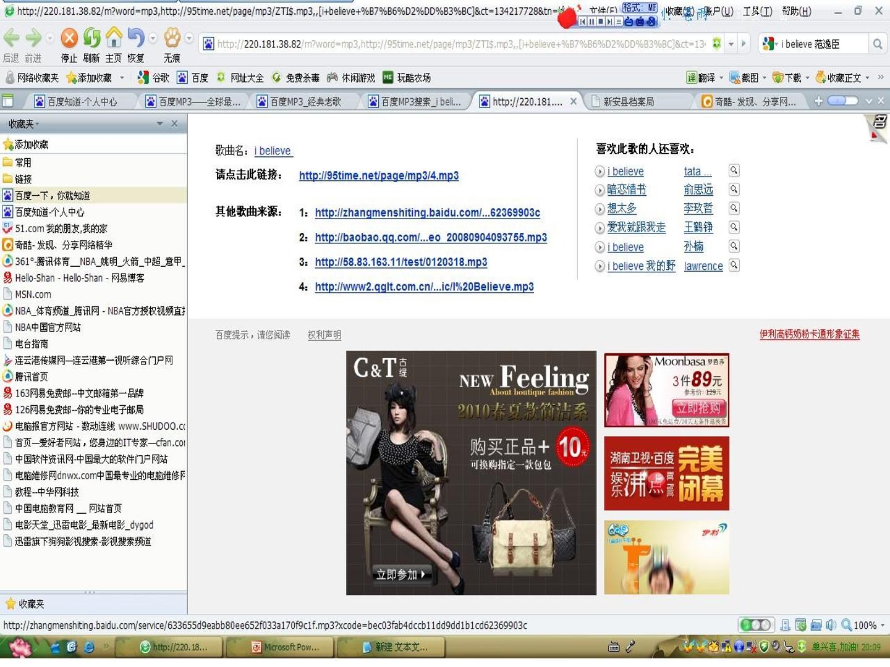890x667 pixels.
Task: Click the address bar URL field
Action: click(x=460, y=44)
